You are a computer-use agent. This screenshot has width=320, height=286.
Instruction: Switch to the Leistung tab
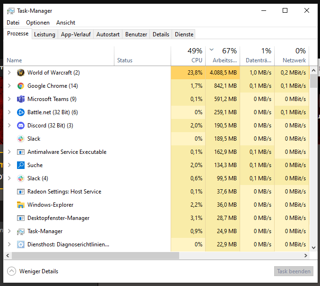[x=45, y=34]
